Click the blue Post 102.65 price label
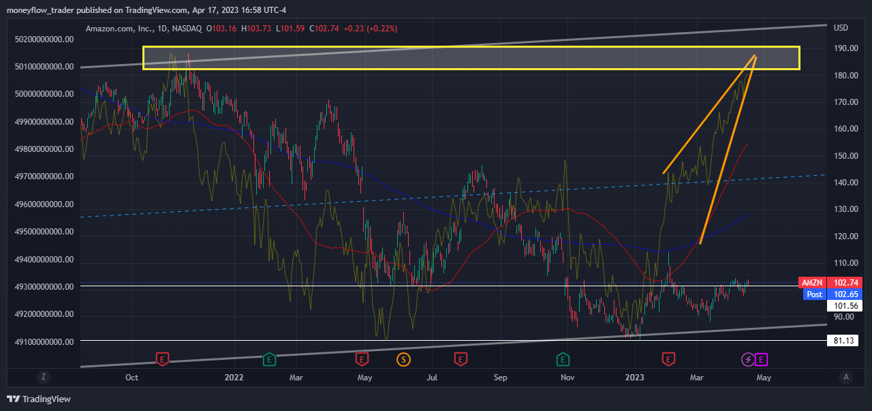872x411 pixels. click(x=831, y=294)
